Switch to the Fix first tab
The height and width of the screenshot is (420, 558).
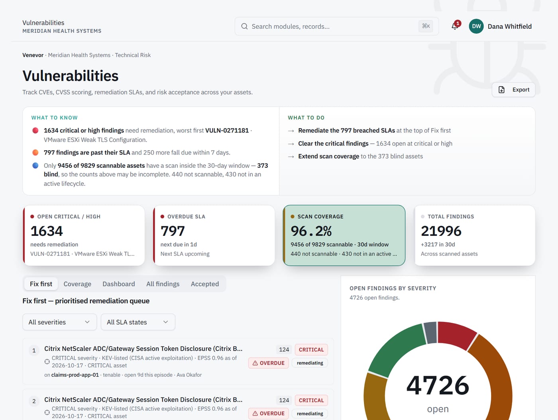41,284
